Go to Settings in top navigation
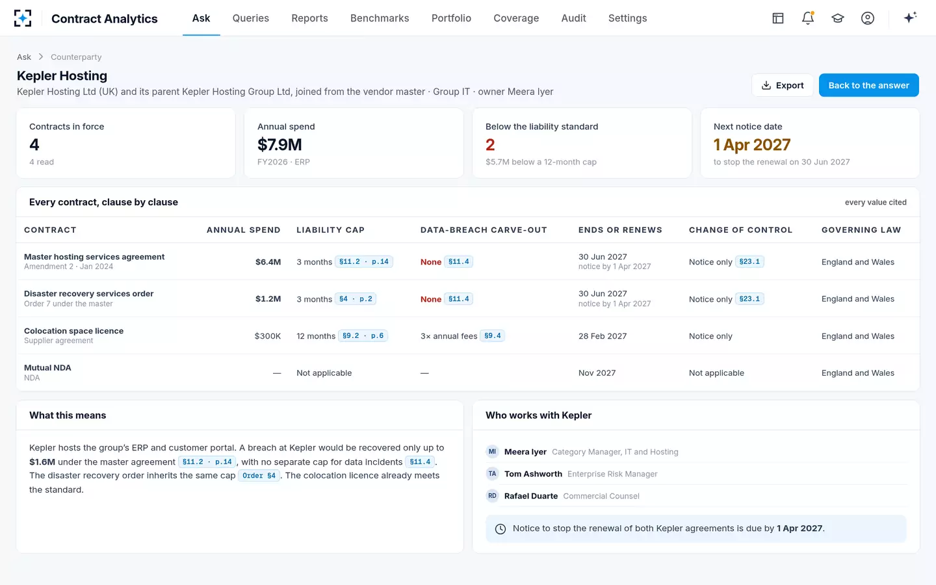This screenshot has width=936, height=585. [x=627, y=18]
